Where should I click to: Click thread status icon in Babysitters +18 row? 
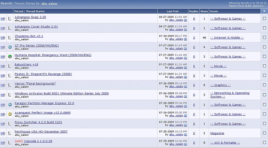click(3, 66)
